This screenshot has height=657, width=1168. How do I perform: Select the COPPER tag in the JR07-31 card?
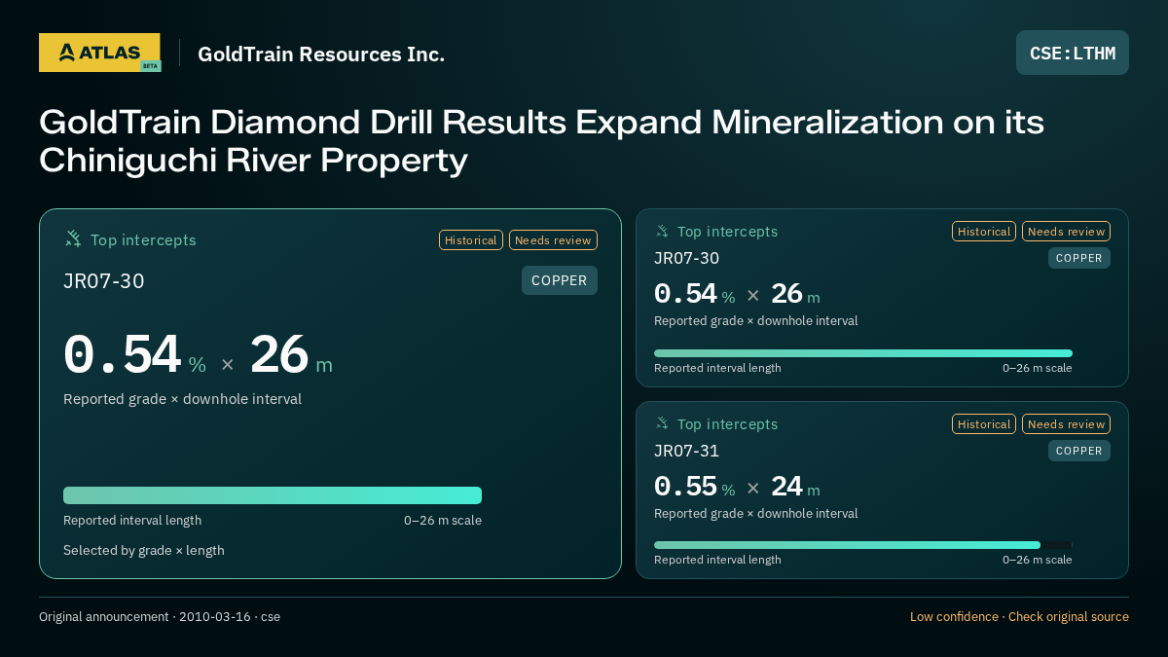[1079, 451]
